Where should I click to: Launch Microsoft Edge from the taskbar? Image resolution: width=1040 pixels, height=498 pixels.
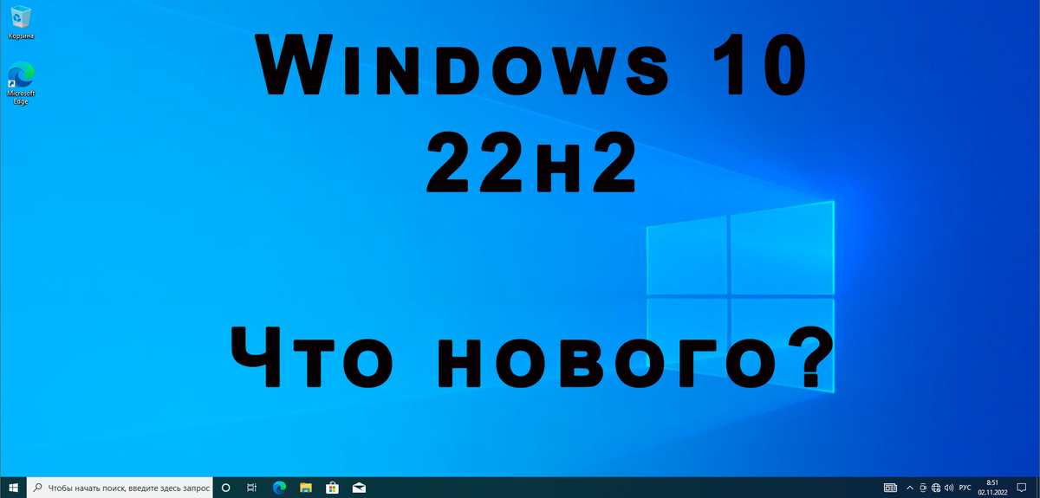(279, 488)
